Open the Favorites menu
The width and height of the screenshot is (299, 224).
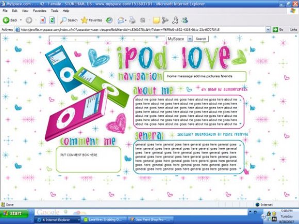click(40, 11)
